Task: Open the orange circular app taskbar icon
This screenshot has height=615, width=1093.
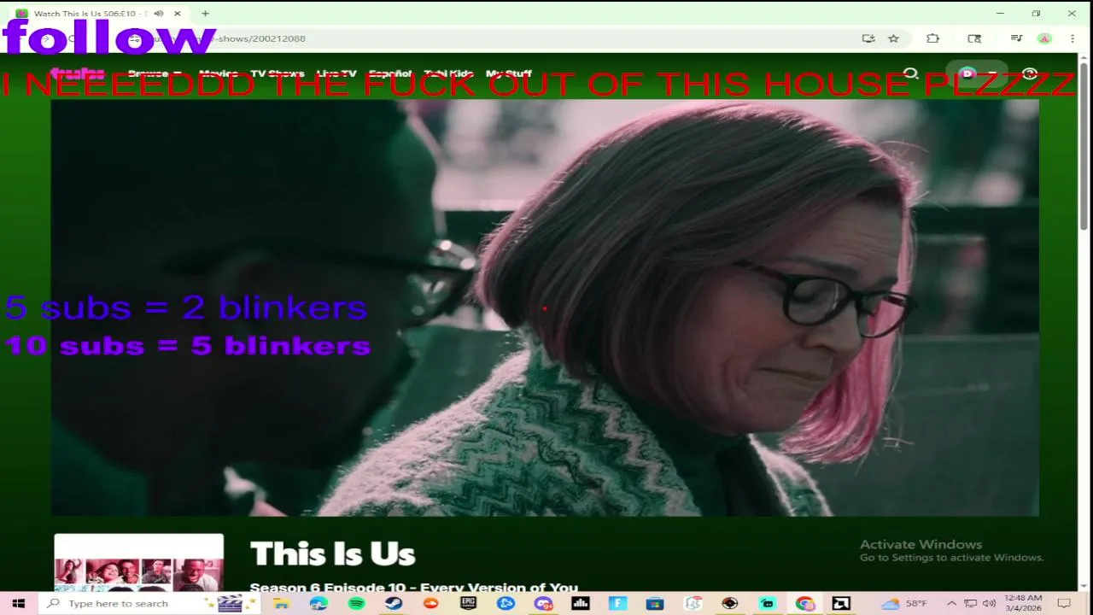Action: coord(430,603)
